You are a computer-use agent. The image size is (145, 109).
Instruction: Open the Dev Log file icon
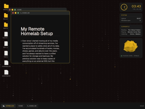pos(6,44)
